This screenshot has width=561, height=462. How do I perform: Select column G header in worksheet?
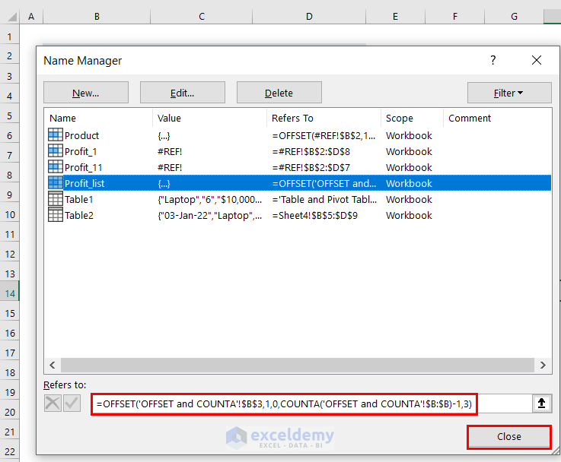point(514,17)
